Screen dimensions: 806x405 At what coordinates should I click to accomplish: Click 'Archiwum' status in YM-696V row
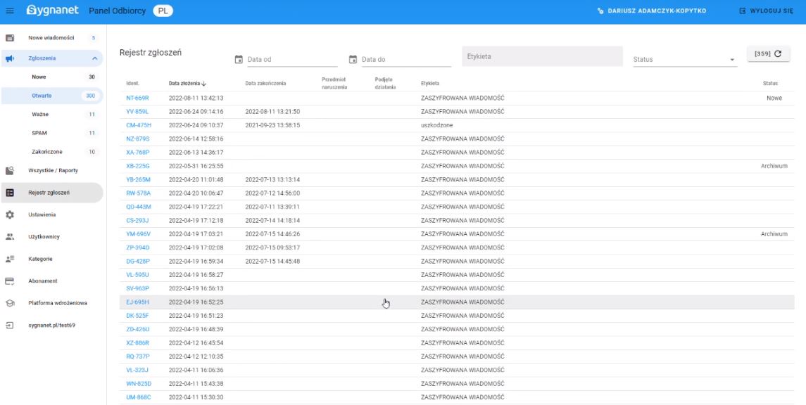click(774, 234)
